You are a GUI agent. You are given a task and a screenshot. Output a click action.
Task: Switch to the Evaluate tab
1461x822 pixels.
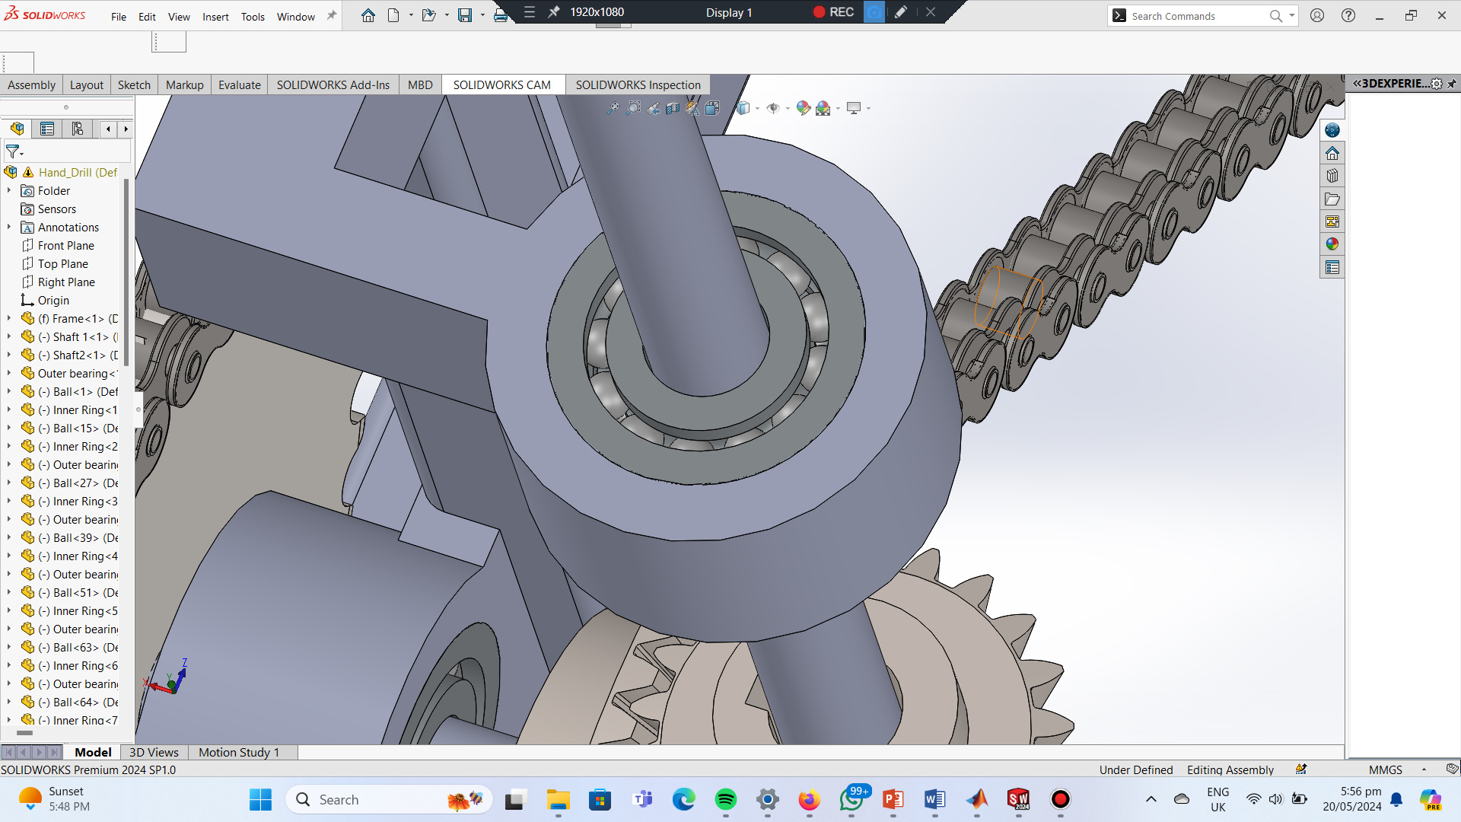(x=239, y=85)
